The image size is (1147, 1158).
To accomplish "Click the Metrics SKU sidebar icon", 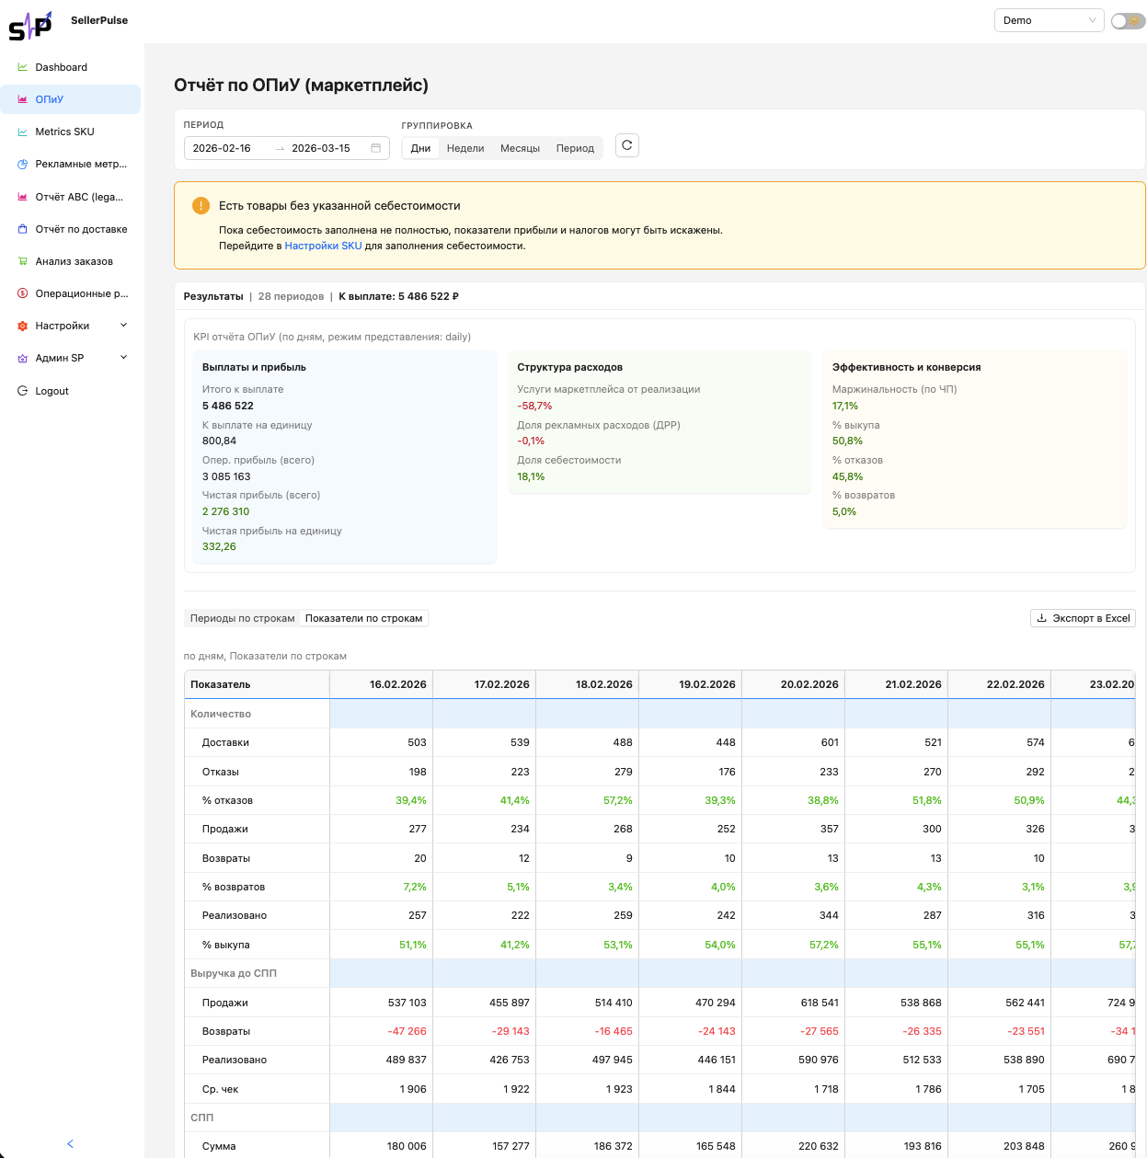I will [23, 132].
